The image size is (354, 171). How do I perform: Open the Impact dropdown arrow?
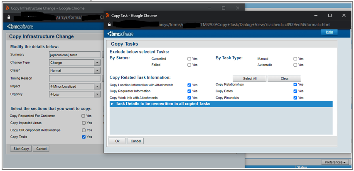click(x=97, y=87)
